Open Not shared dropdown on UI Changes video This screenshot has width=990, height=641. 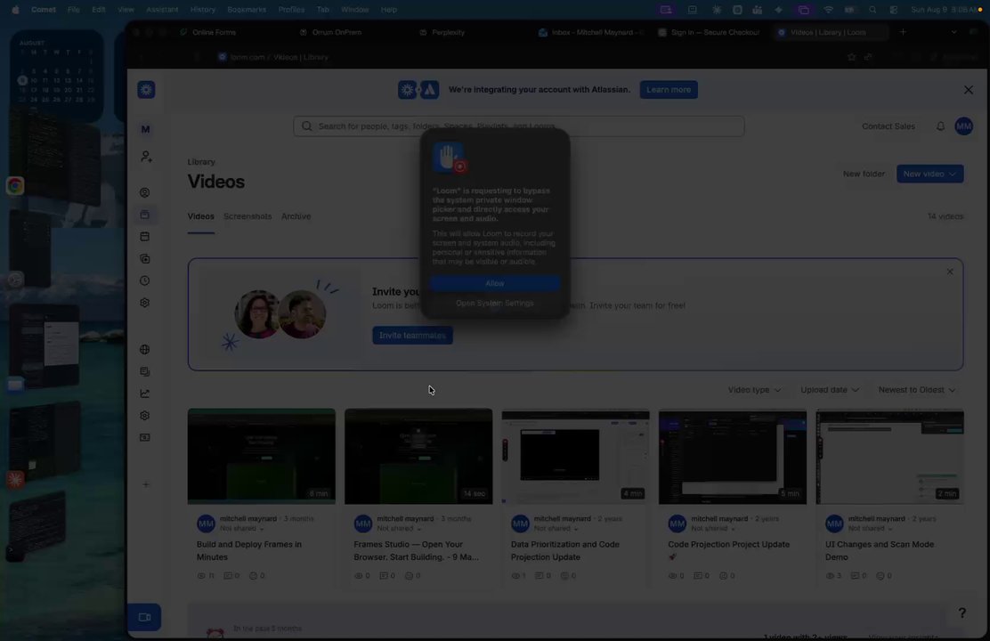pos(871,529)
